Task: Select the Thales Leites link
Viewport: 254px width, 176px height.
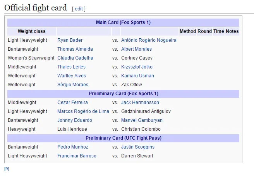Action: (71, 67)
